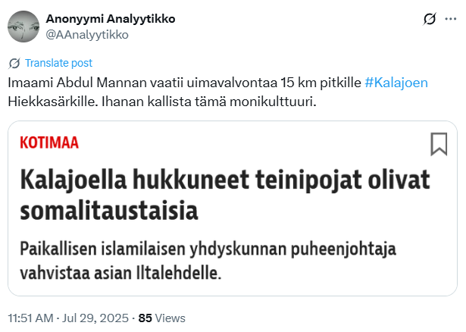Open the Grok explain-post icon
Image resolution: width=466 pixels, height=332 pixels.
point(429,20)
